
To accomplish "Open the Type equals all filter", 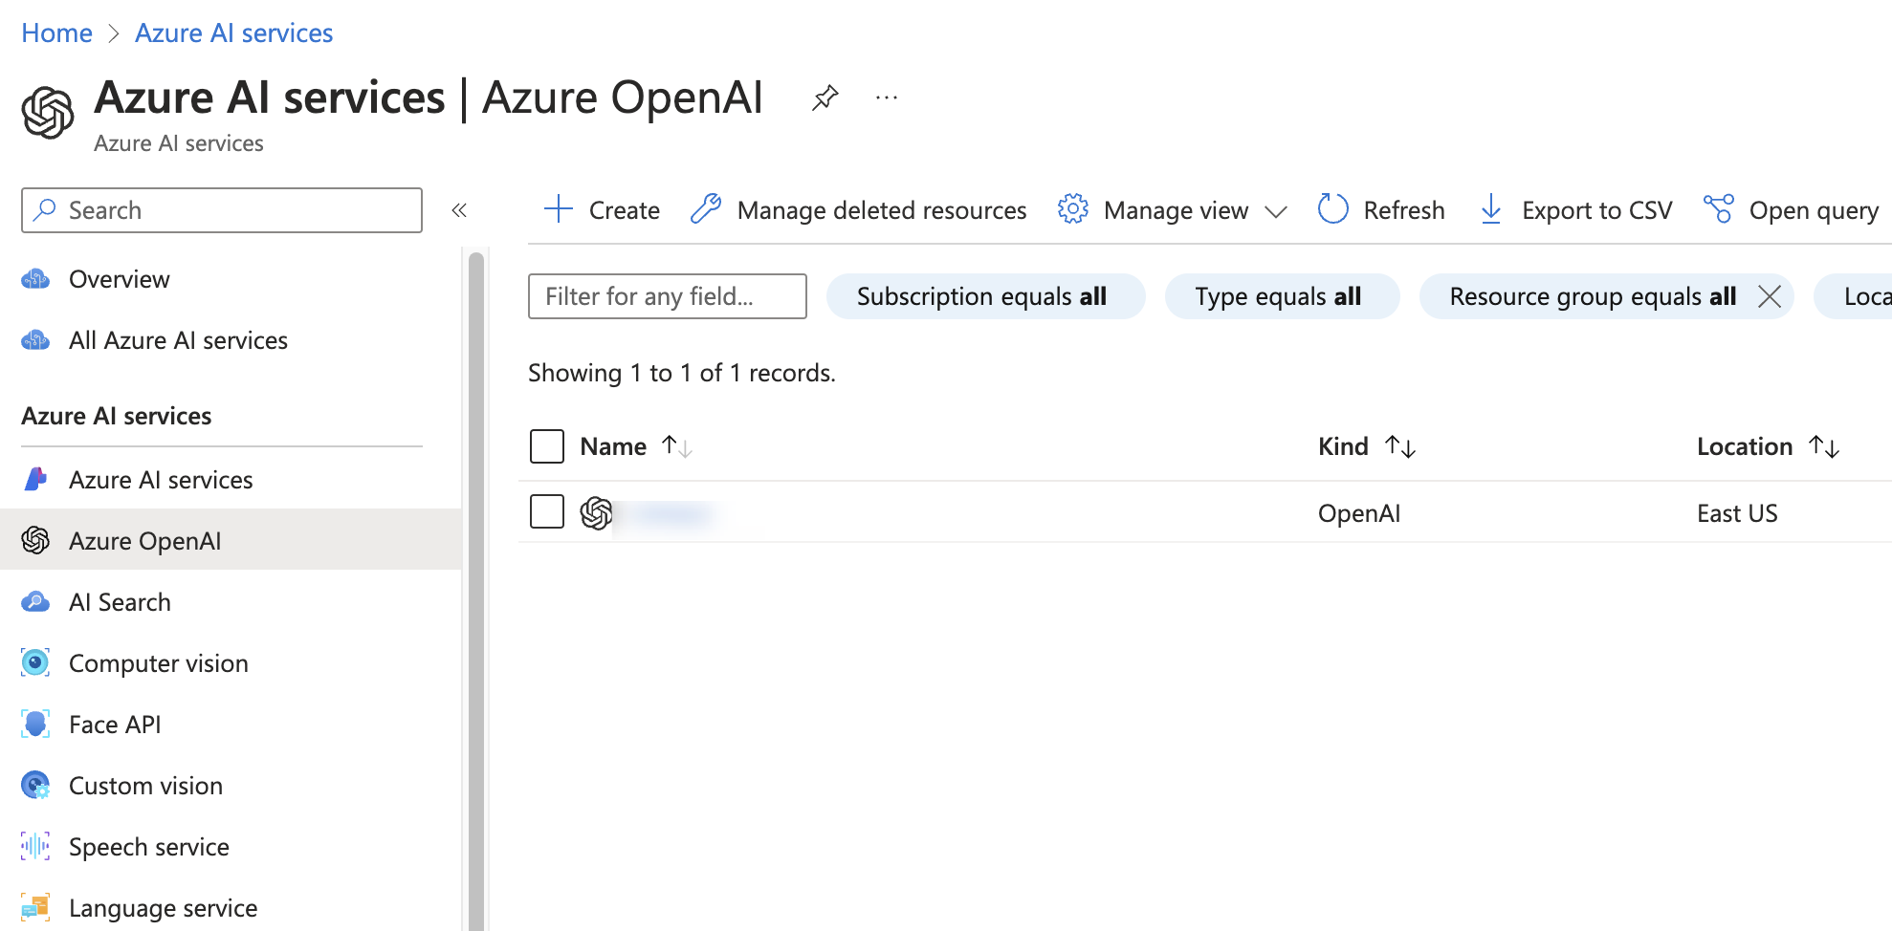I will click(x=1282, y=296).
